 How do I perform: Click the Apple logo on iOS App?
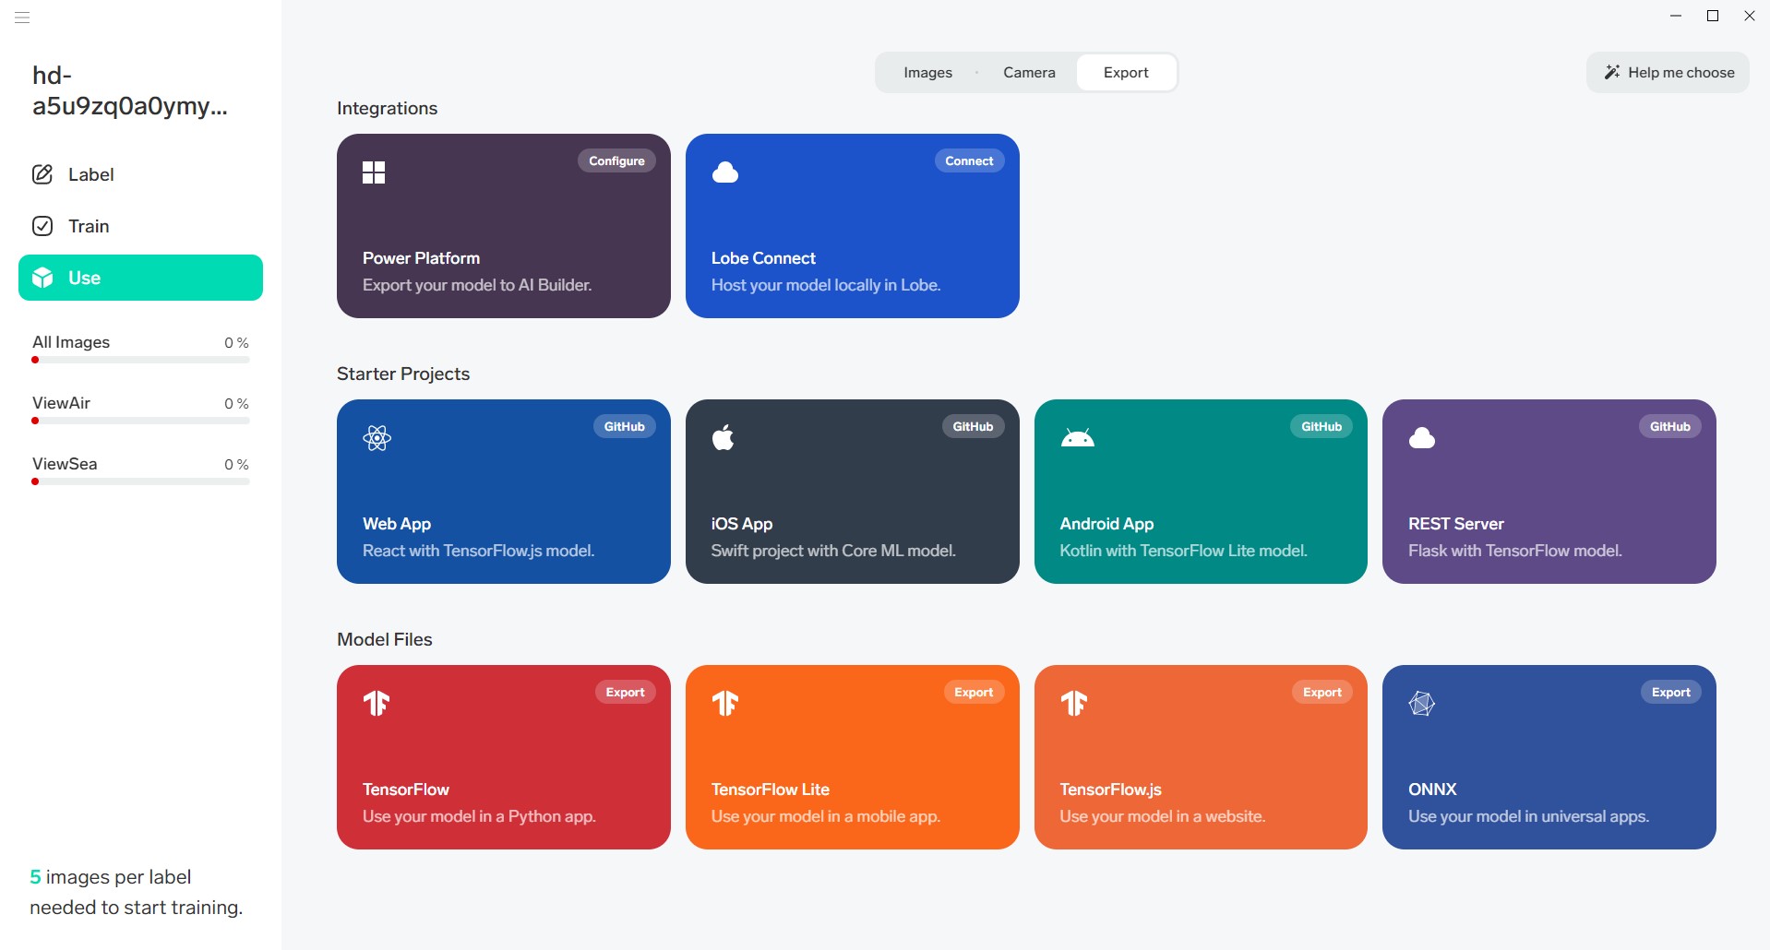tap(724, 437)
